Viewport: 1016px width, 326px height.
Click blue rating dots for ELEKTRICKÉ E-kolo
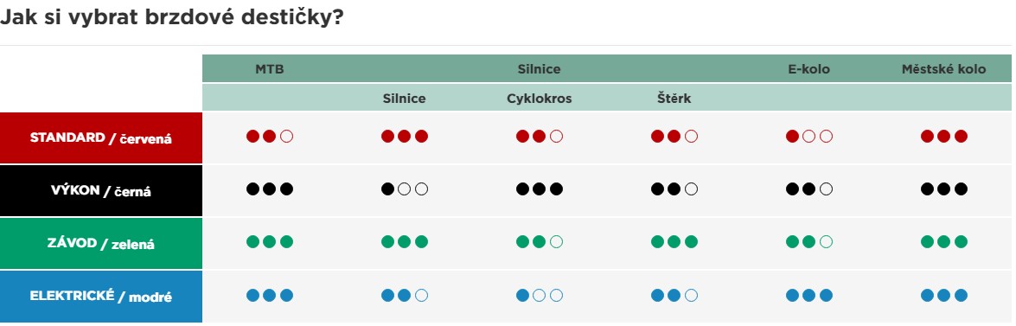pos(808,296)
